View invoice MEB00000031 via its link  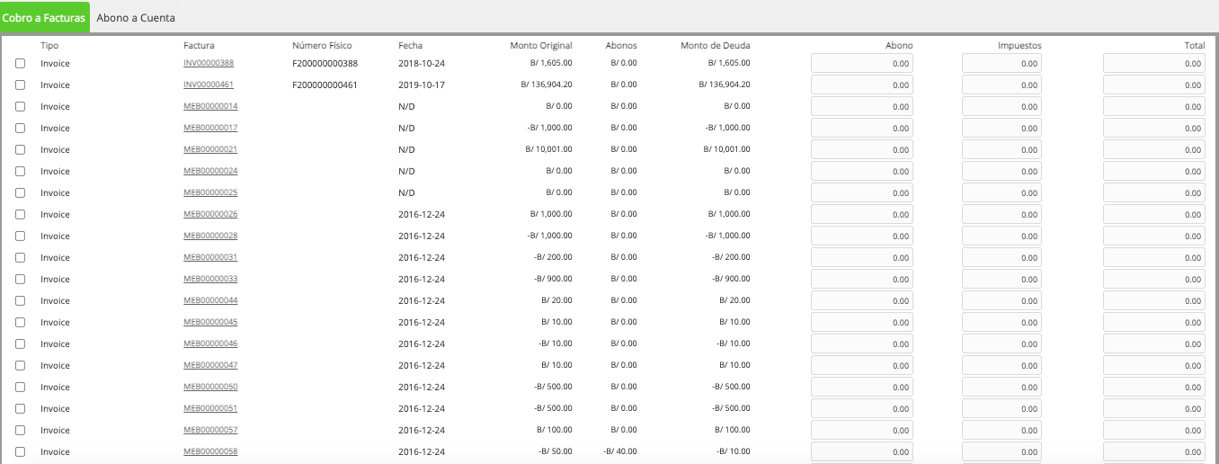pos(210,257)
